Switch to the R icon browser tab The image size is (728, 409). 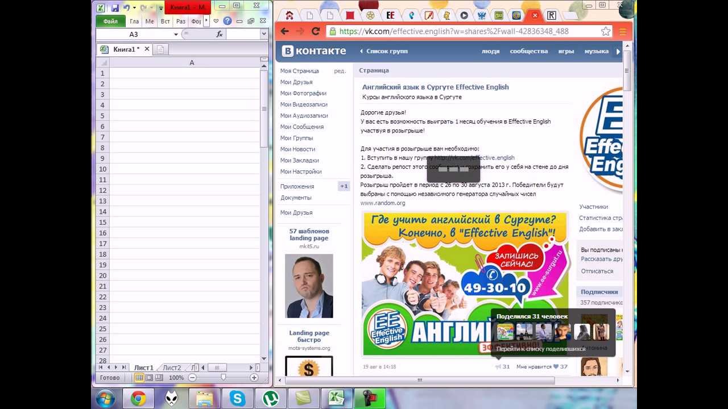[x=551, y=15]
